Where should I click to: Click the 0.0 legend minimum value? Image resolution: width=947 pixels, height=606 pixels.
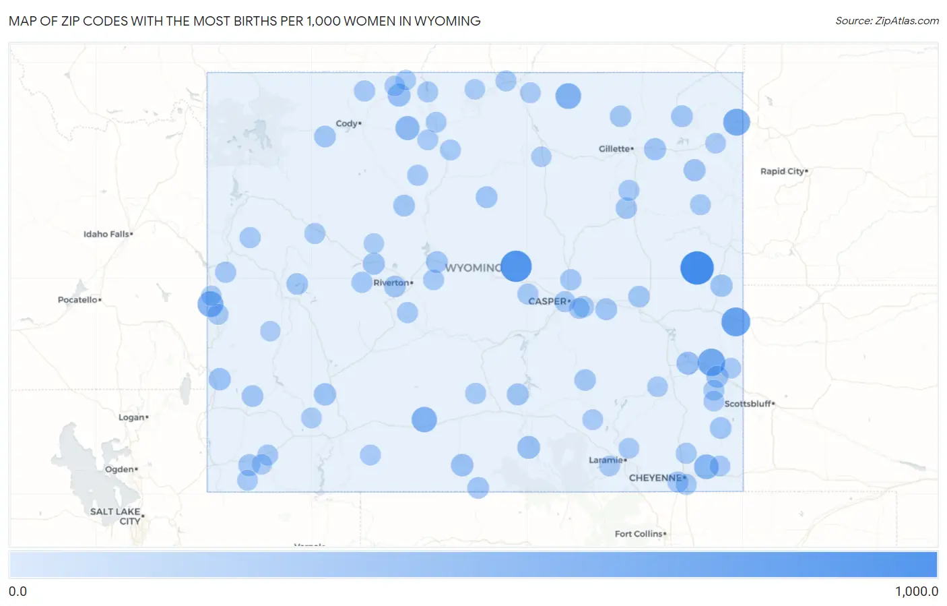18,591
